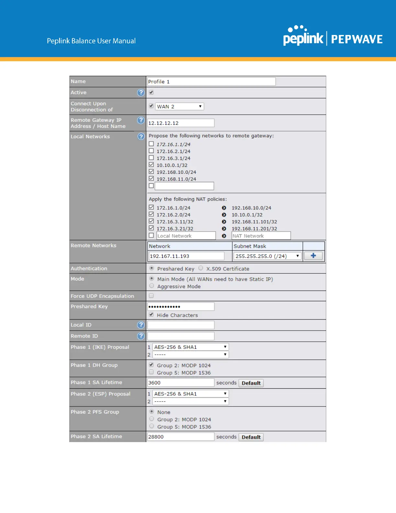This screenshot has width=396, height=513.
Task: Click the Preshared Key input field
Action: point(181,307)
